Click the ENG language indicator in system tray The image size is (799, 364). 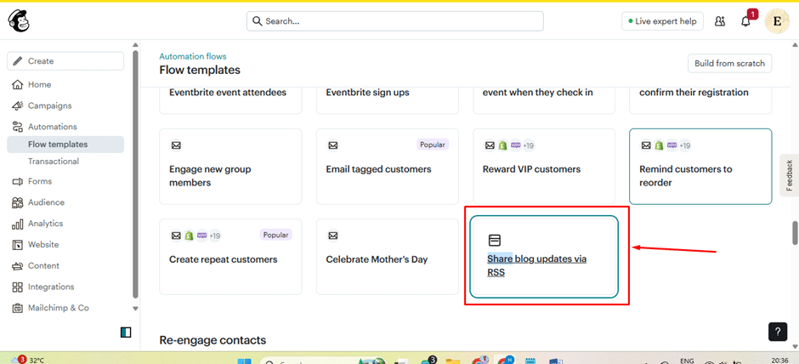coord(687,360)
